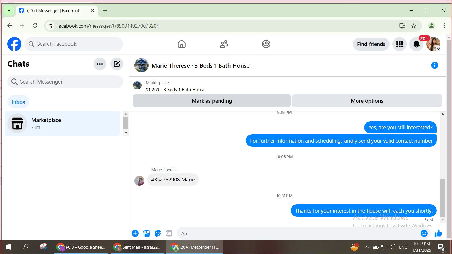The height and width of the screenshot is (254, 452).
Task: Open the Chrome profile icon
Action: coord(431,26)
